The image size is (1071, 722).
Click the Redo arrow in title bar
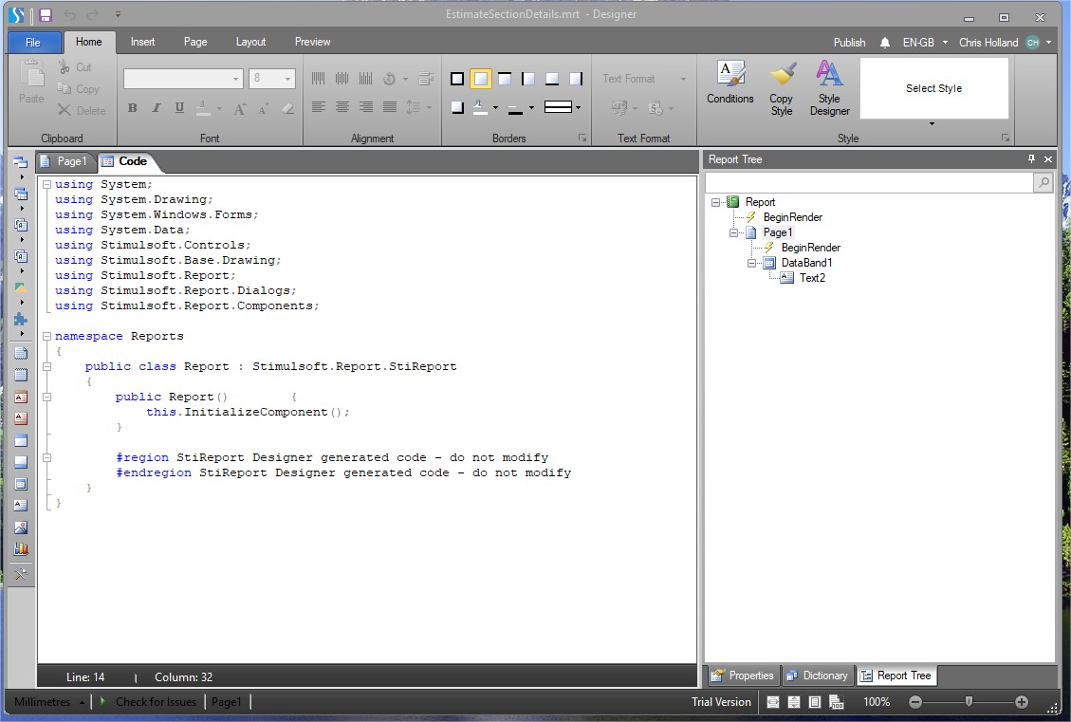tap(92, 14)
